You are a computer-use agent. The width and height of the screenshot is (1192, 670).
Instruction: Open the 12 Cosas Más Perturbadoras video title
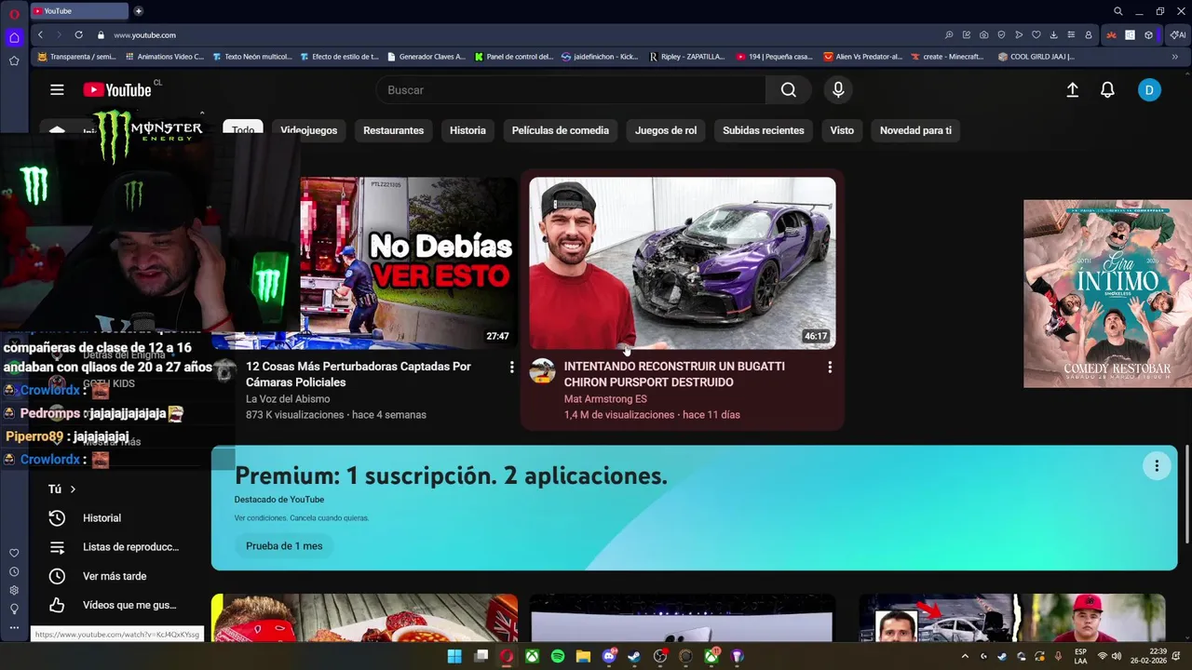click(359, 374)
